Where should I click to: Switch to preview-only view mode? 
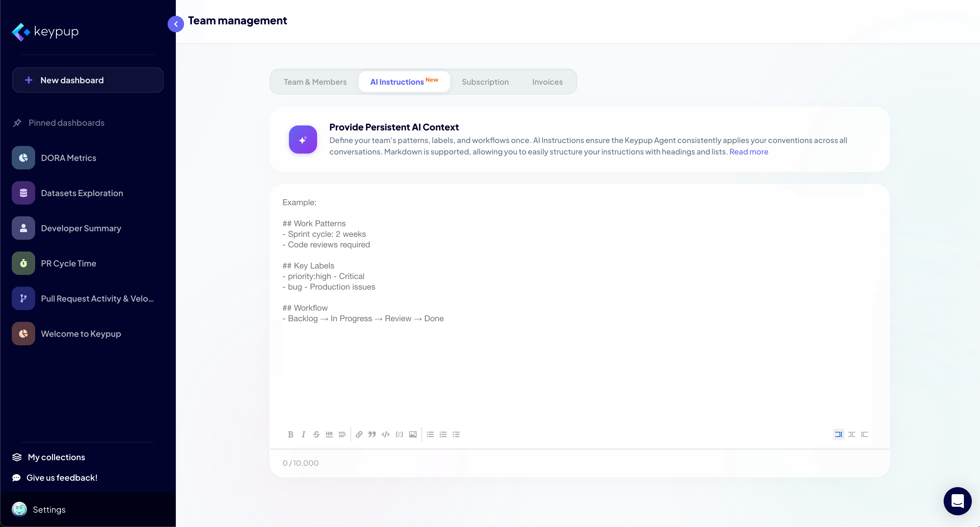coord(864,434)
